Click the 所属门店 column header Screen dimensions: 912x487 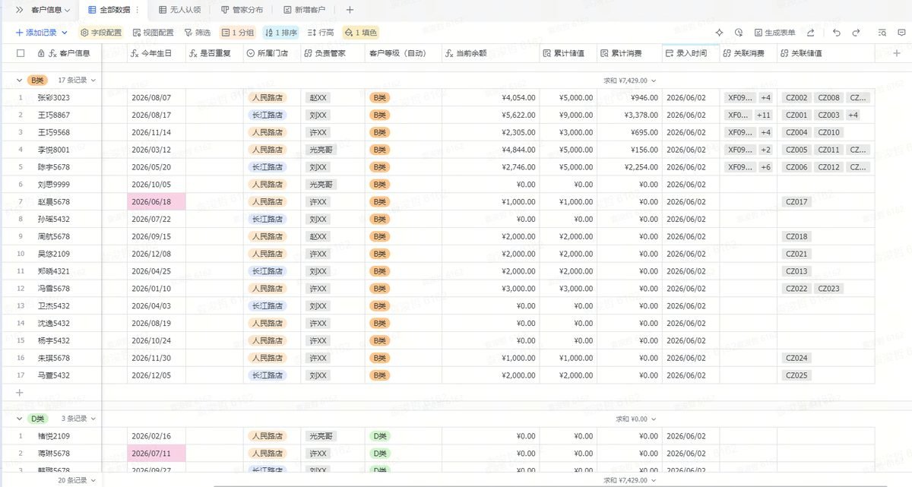(x=272, y=53)
